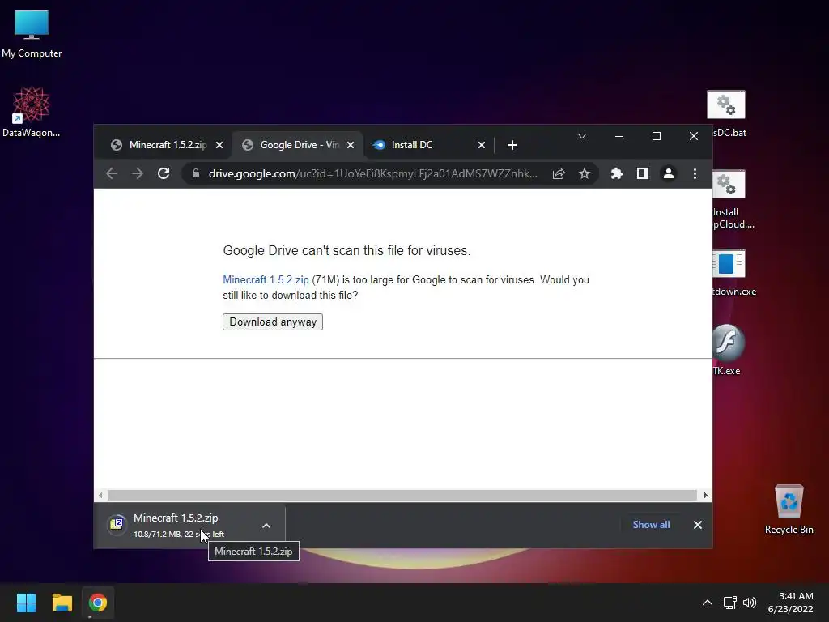Open the Flash TK.exe desktop icon
The image size is (829, 622).
727,350
